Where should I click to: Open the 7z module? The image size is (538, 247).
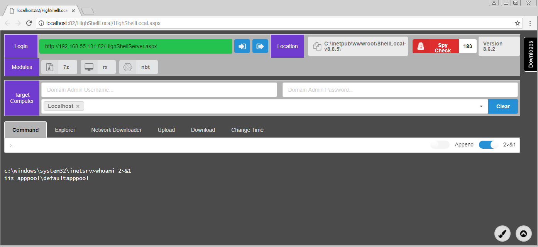(x=59, y=67)
